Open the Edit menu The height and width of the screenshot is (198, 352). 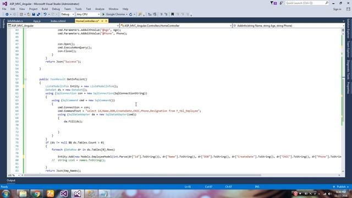(x=13, y=9)
